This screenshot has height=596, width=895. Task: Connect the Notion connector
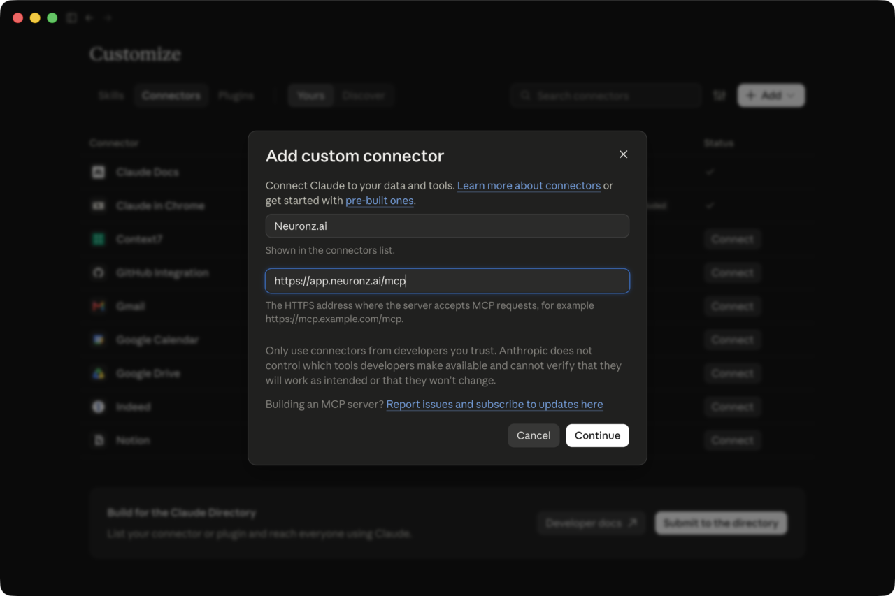point(733,440)
